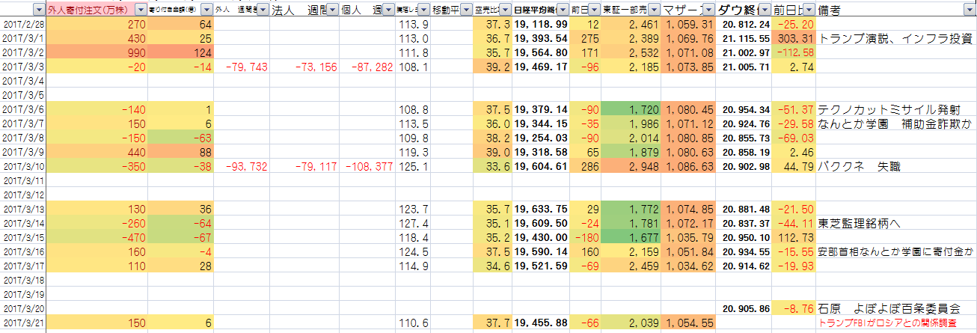Open the 外人寄付注文(万株) filter dropdown
Viewport: 977px width, 333px height.
click(141, 10)
